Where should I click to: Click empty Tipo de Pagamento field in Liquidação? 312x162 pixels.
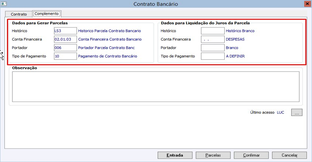pyautogui.click(x=213, y=56)
